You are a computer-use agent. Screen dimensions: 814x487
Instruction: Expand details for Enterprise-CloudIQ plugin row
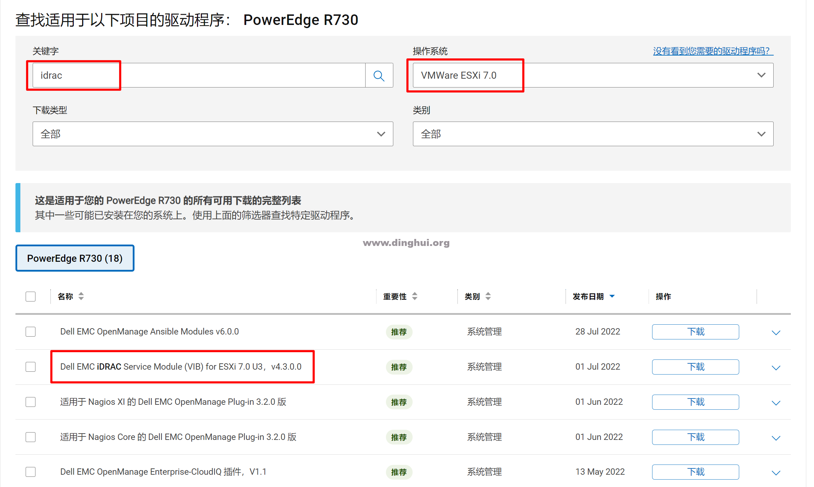776,473
